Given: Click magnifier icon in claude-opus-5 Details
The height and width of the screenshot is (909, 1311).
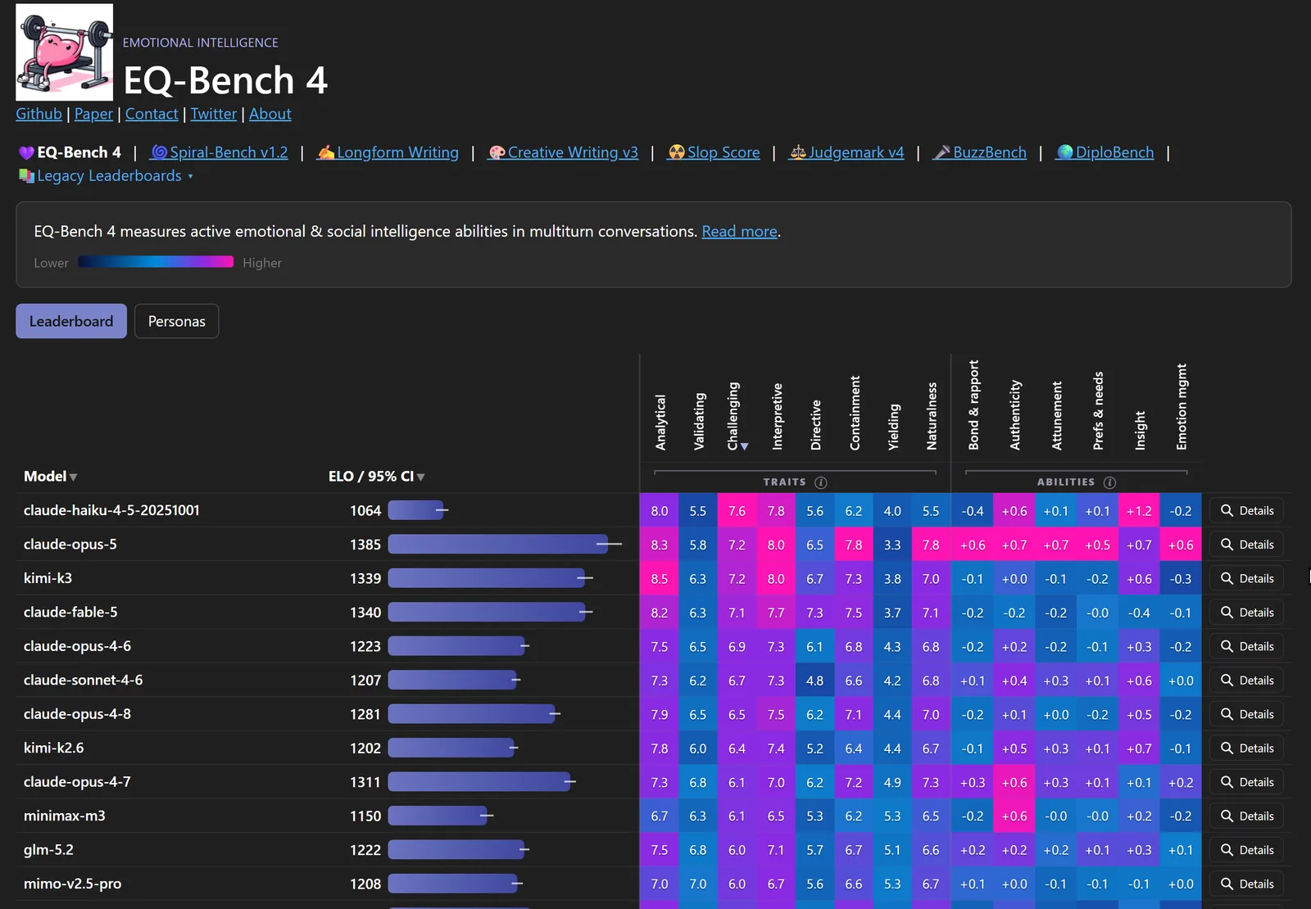Looking at the screenshot, I should click(x=1227, y=545).
